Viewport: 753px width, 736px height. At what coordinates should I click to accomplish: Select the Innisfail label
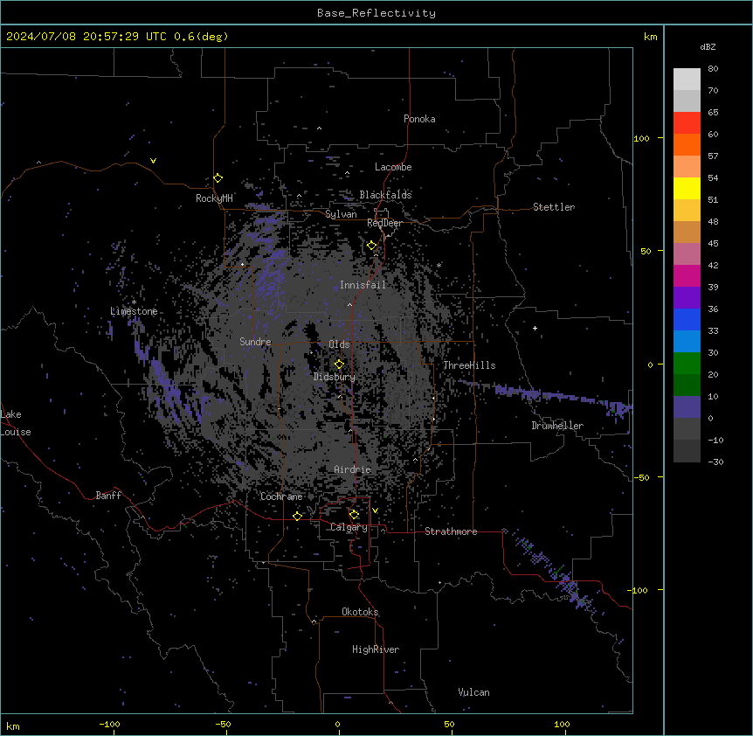363,285
